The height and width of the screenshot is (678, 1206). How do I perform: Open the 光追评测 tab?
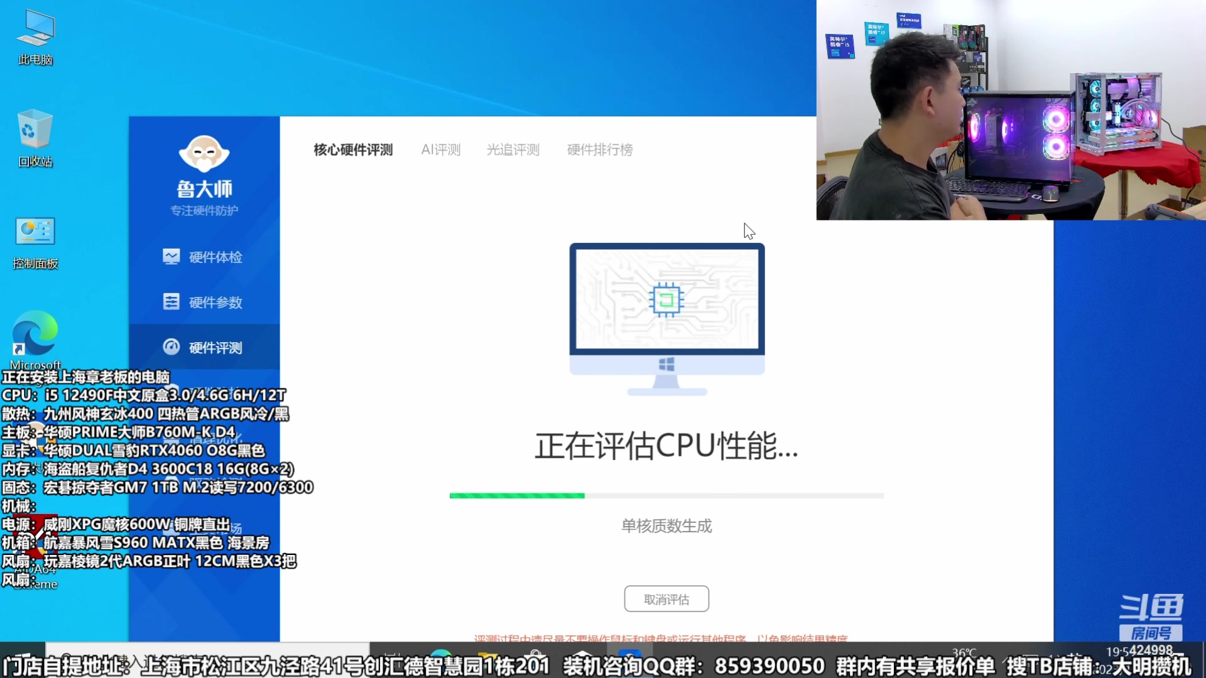click(x=513, y=150)
